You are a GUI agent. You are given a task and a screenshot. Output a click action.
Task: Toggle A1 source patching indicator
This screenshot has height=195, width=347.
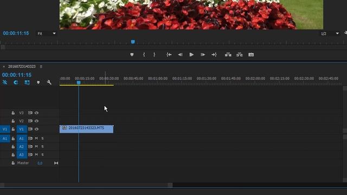click(x=5, y=139)
